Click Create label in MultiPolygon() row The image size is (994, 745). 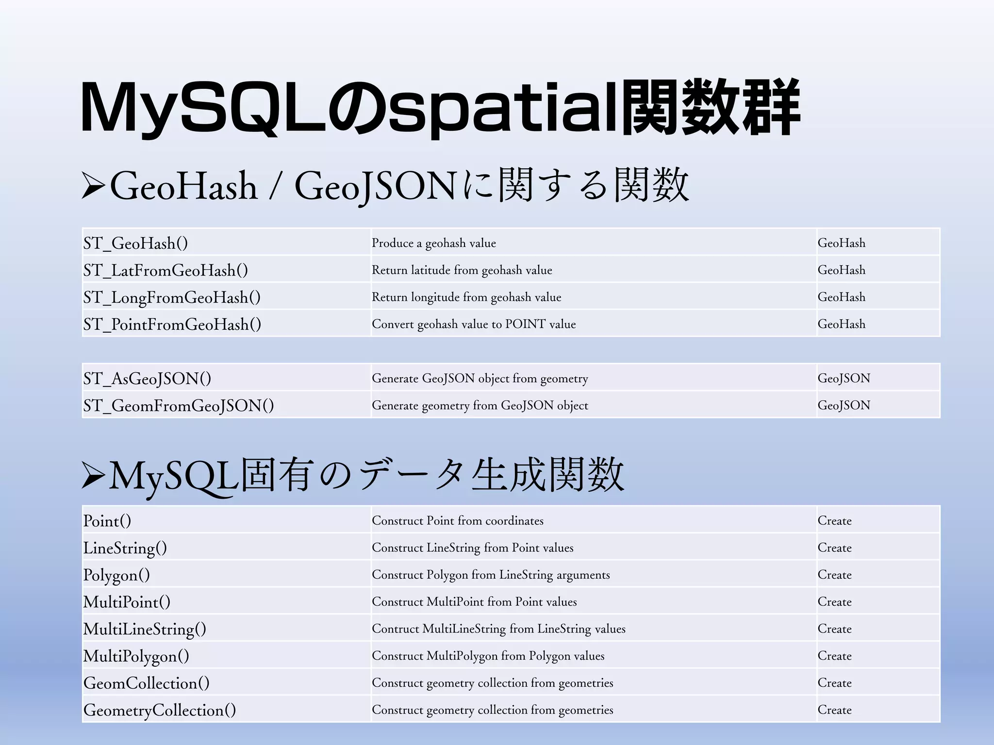tap(835, 656)
